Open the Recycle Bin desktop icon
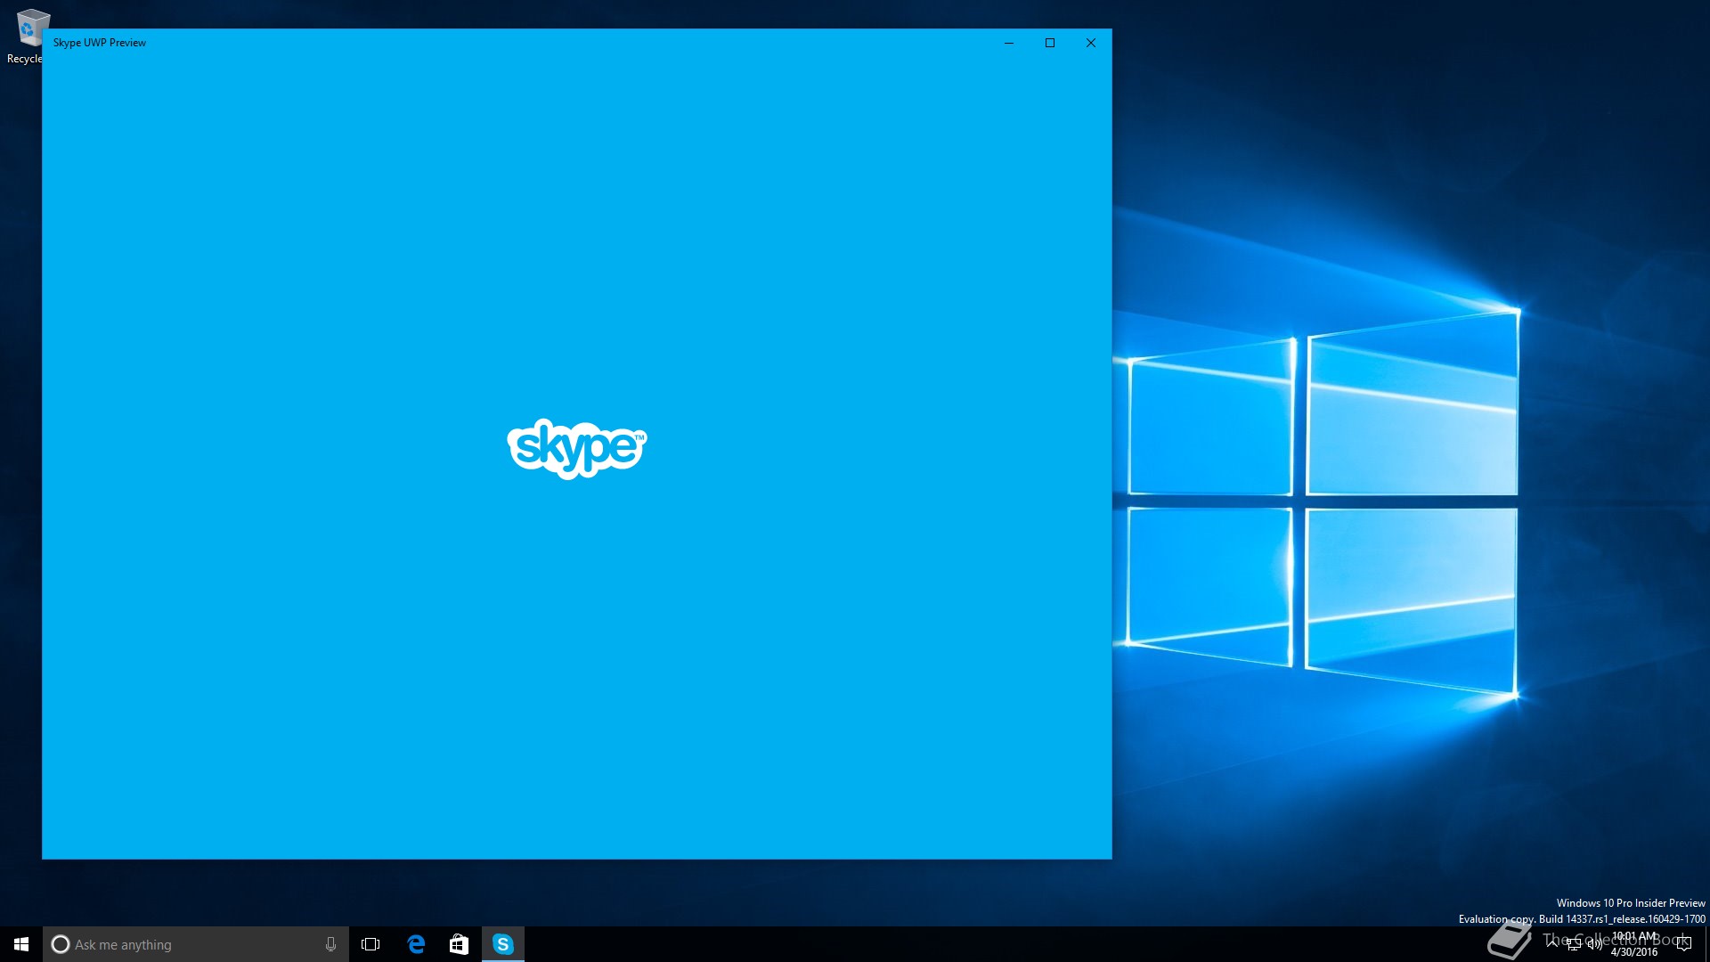 tap(28, 37)
